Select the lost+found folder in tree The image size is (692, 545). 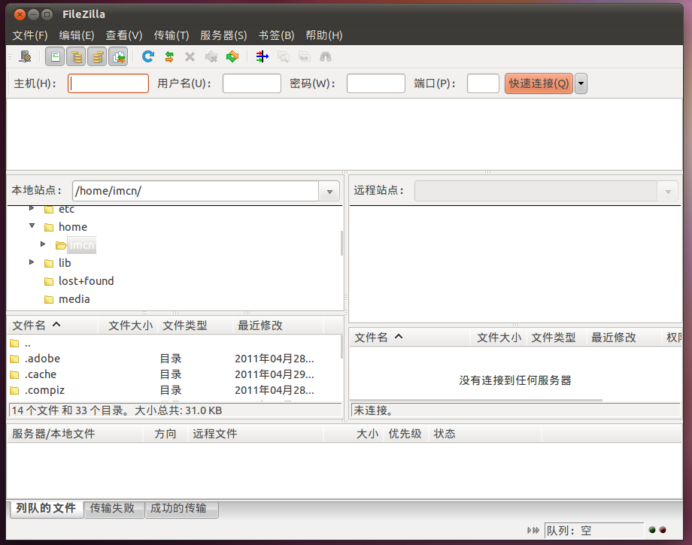[x=86, y=281]
